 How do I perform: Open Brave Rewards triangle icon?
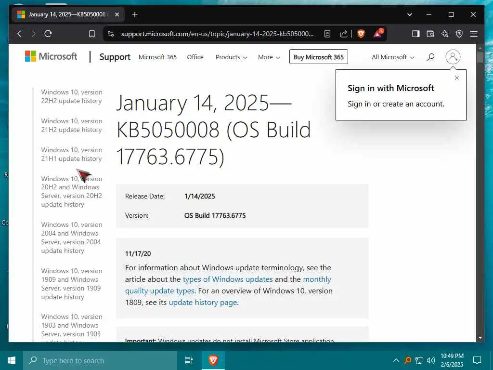point(378,33)
